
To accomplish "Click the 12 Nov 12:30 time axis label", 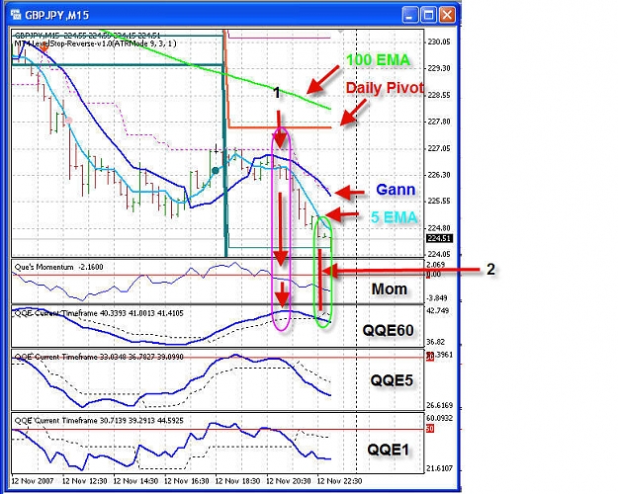I will [x=85, y=481].
